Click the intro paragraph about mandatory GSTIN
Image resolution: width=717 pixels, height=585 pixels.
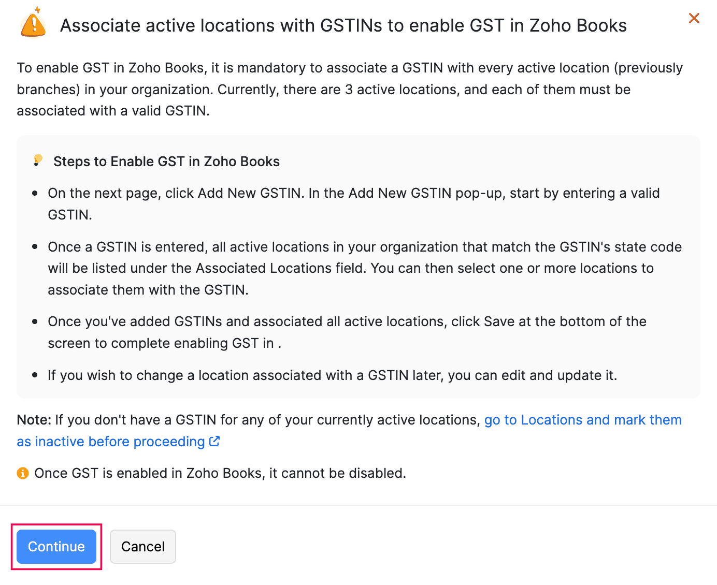349,89
